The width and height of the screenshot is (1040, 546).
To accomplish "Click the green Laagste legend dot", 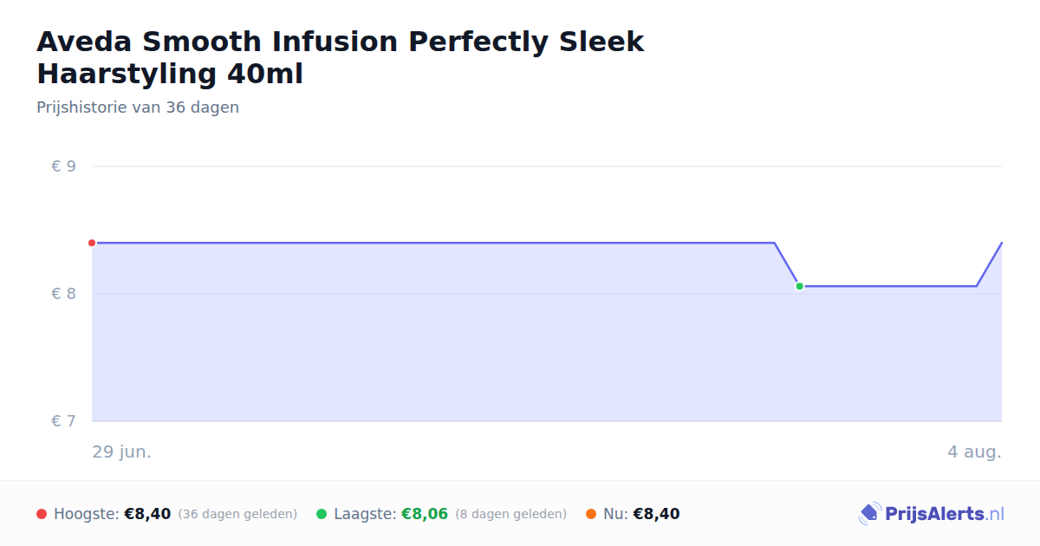I will point(322,514).
